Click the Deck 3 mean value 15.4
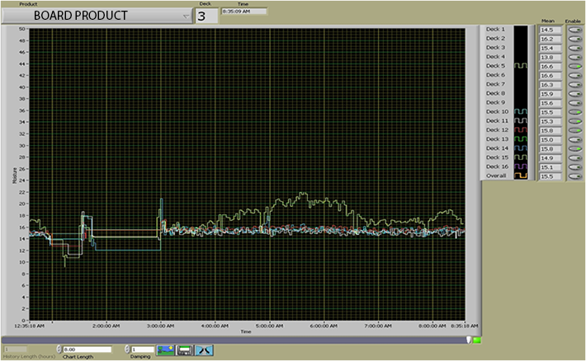Image resolution: width=586 pixels, height=361 pixels. (551, 48)
